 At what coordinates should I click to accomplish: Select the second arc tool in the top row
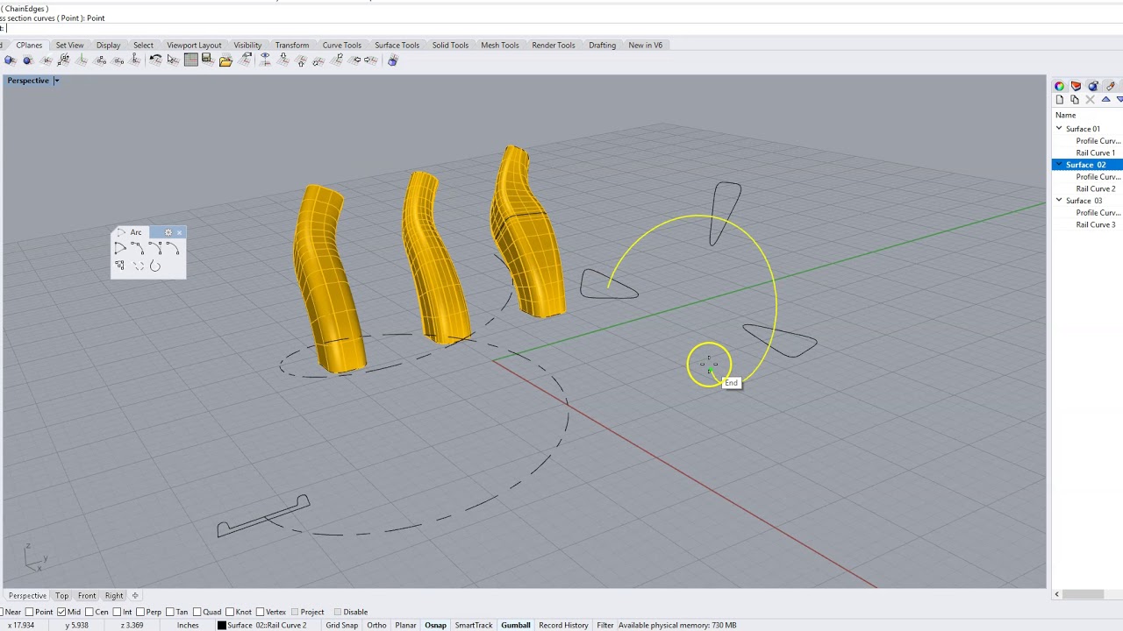coord(138,249)
